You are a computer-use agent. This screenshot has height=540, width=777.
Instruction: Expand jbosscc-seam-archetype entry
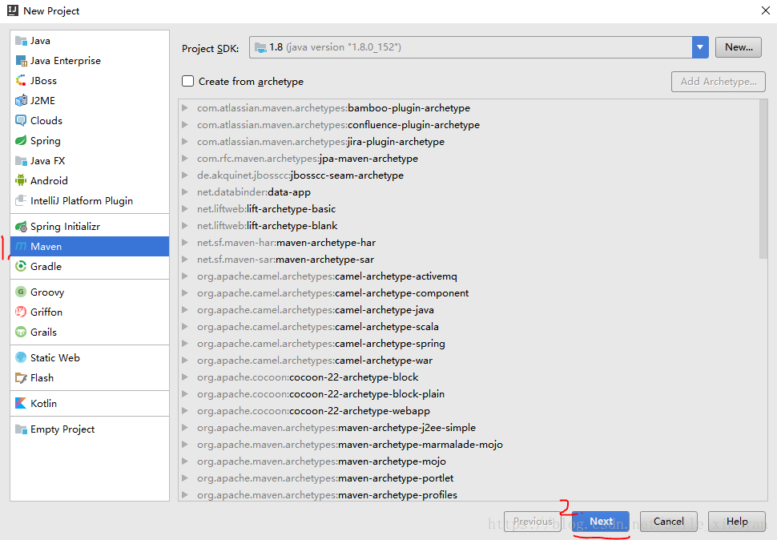click(185, 175)
